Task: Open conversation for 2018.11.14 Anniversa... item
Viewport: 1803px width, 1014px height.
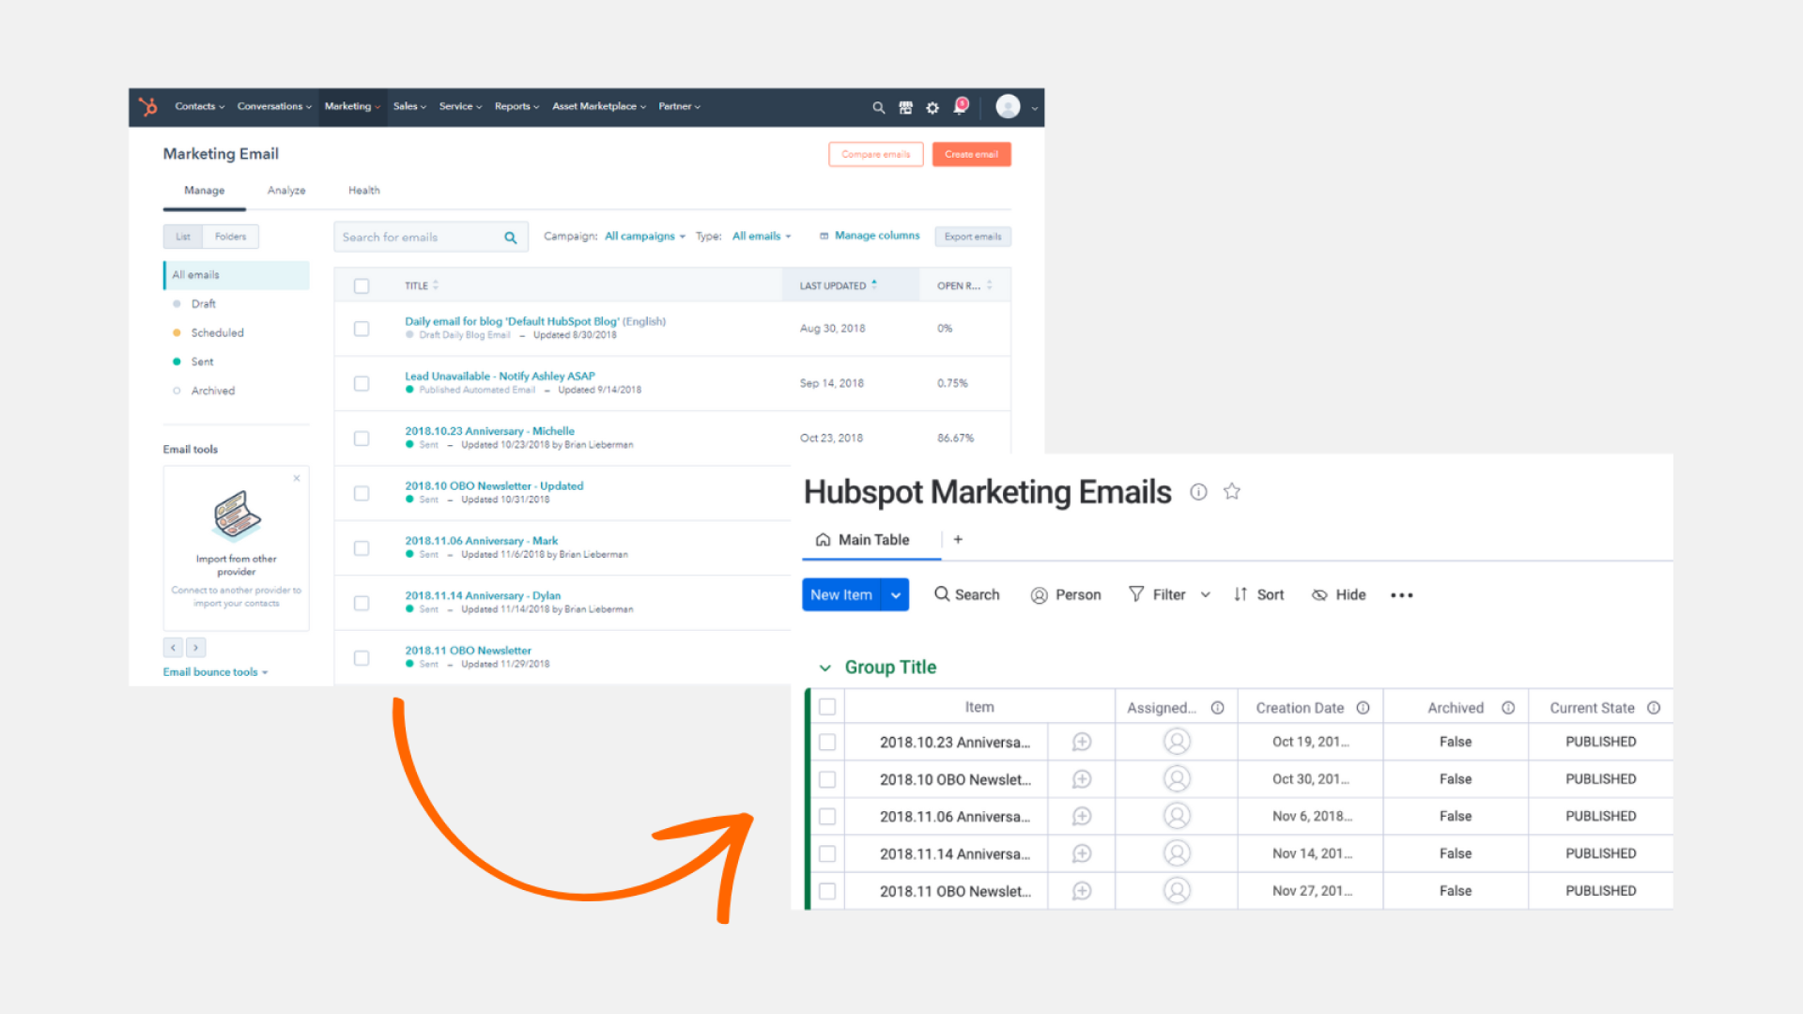Action: click(x=1082, y=853)
